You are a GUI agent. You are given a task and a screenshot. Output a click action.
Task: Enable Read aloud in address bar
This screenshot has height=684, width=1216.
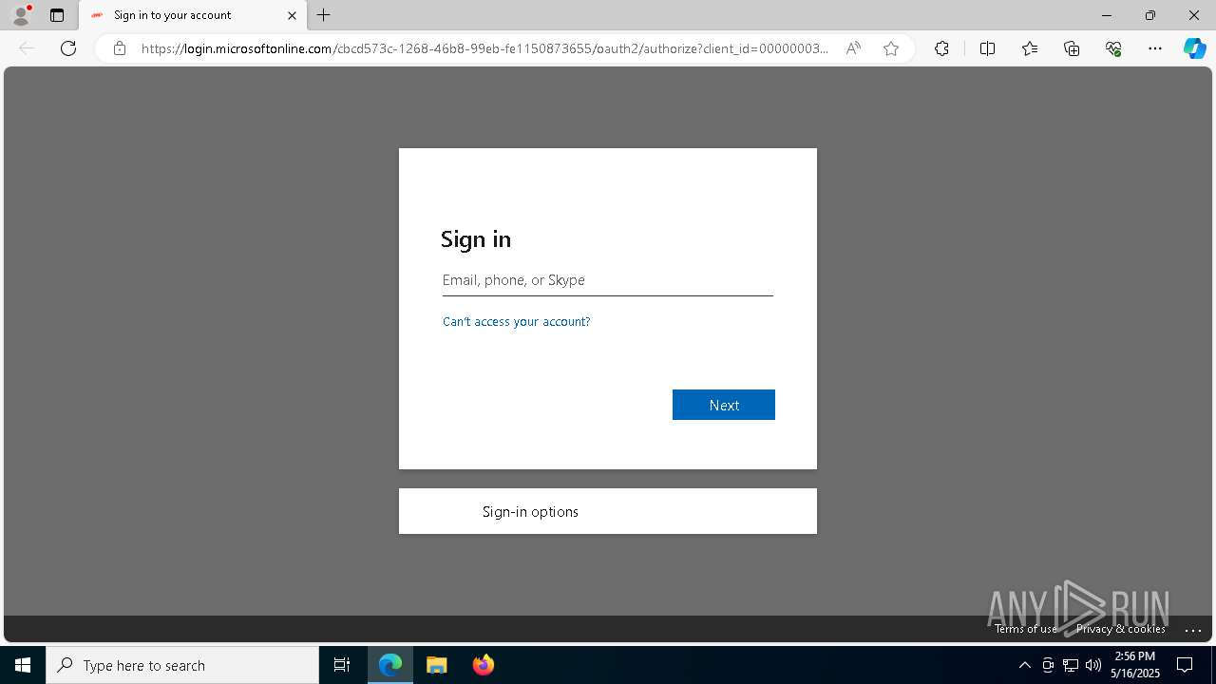point(853,48)
